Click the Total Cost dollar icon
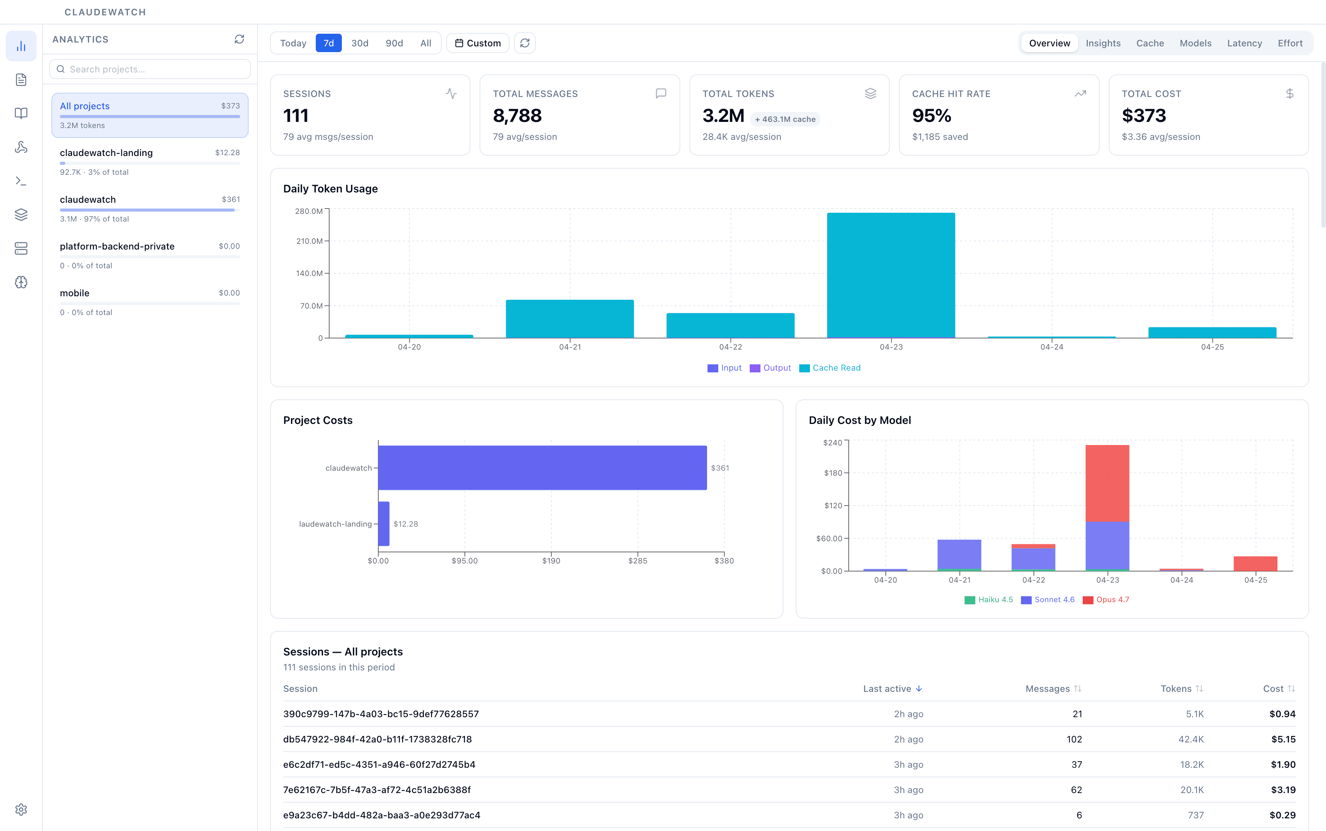The height and width of the screenshot is (831, 1326). click(x=1290, y=94)
